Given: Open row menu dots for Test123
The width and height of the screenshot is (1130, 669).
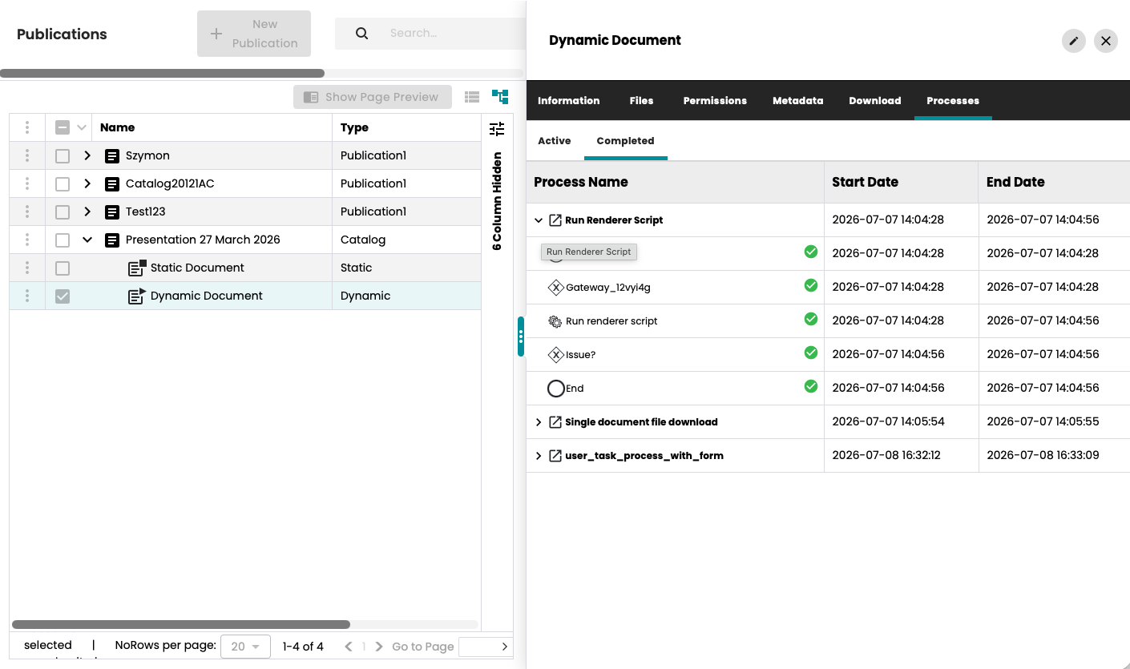Looking at the screenshot, I should pyautogui.click(x=27, y=212).
